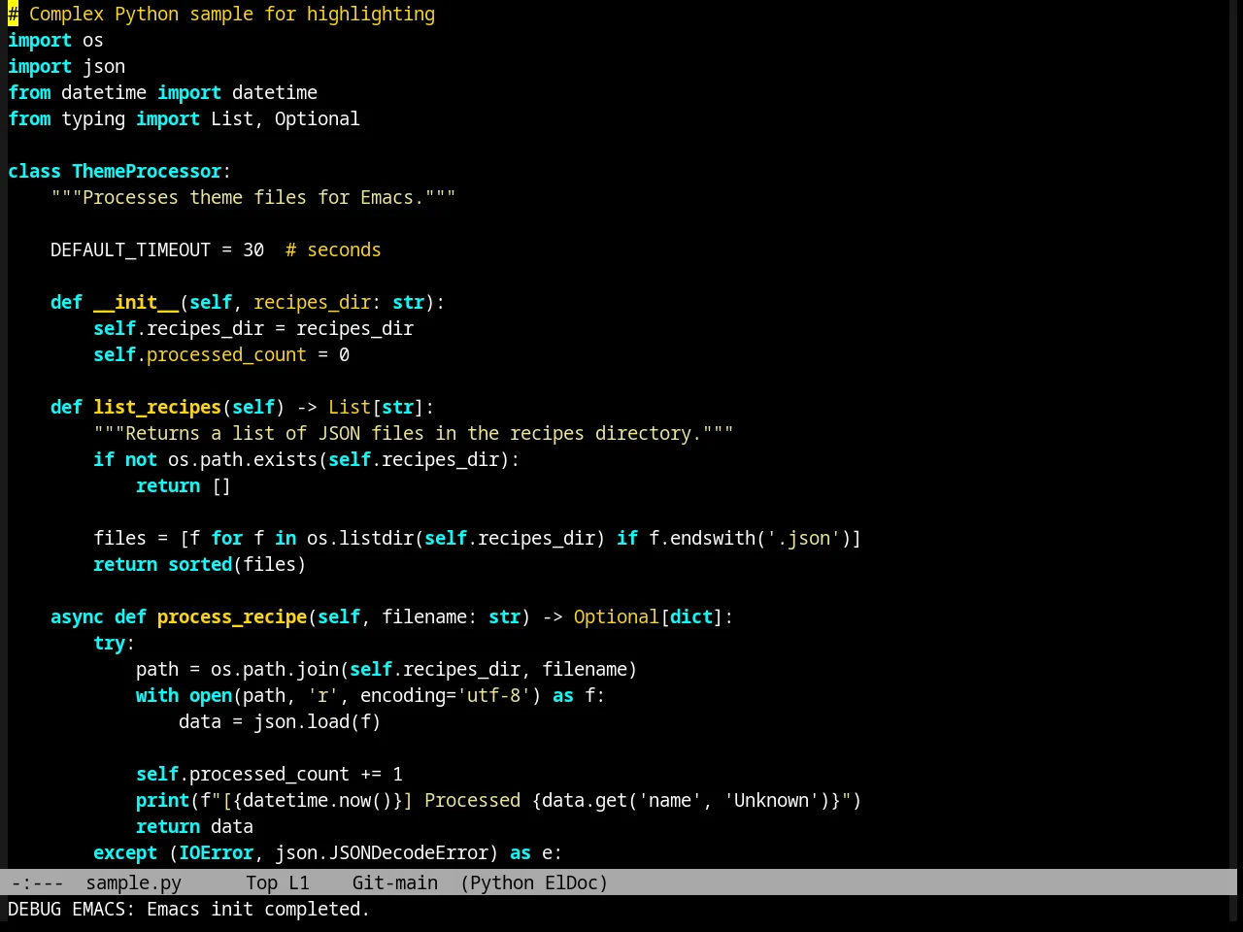This screenshot has width=1243, height=932.
Task: Click the 'try' keyword
Action: (x=109, y=643)
